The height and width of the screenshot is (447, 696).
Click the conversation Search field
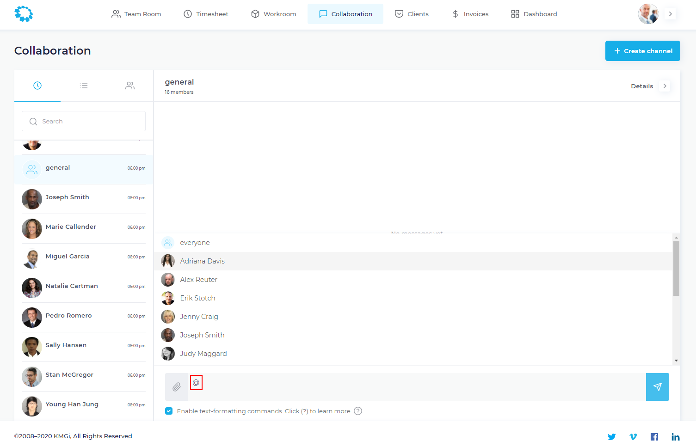click(84, 121)
